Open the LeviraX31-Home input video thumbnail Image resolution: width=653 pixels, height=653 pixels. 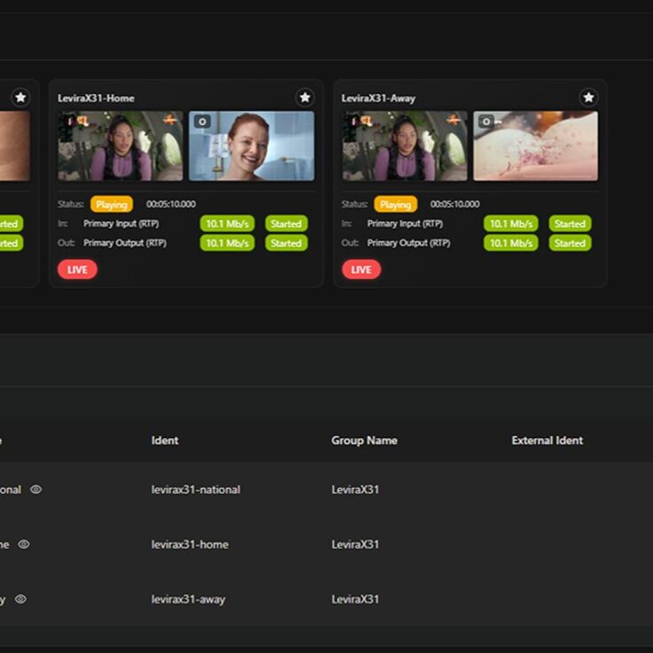[120, 146]
